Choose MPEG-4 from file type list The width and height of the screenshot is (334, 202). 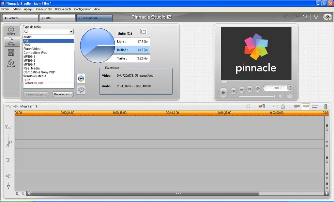click(48, 64)
